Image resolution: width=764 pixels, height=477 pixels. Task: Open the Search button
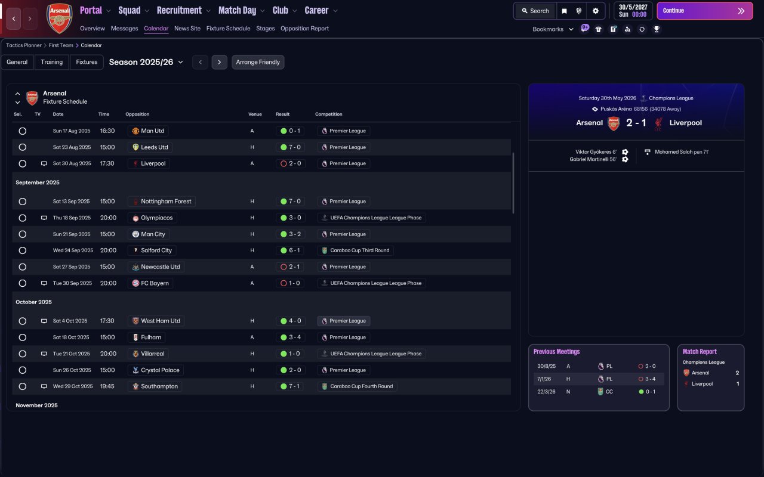(535, 11)
